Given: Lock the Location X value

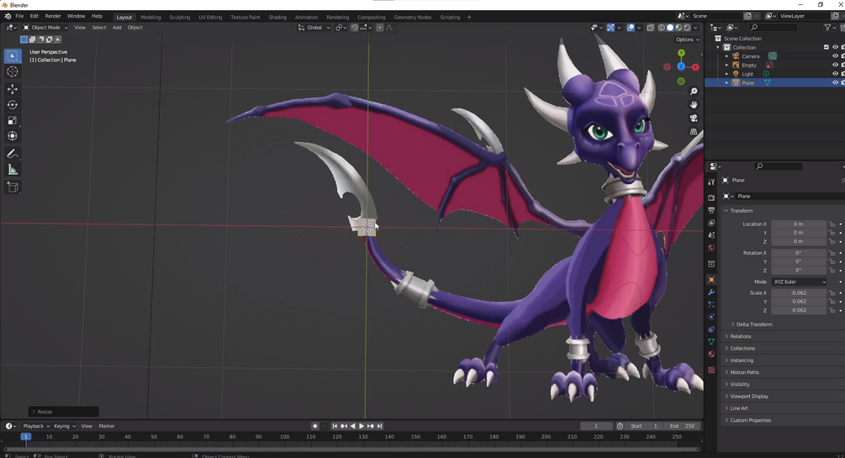Looking at the screenshot, I should [832, 224].
